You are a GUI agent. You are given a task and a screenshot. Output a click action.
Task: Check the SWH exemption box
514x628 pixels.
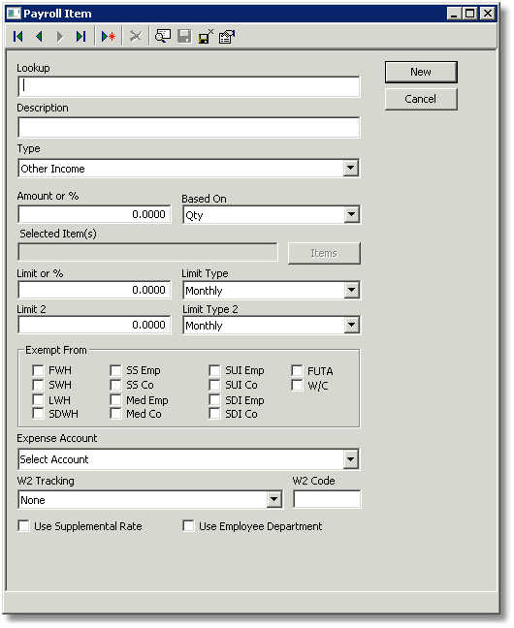(38, 385)
